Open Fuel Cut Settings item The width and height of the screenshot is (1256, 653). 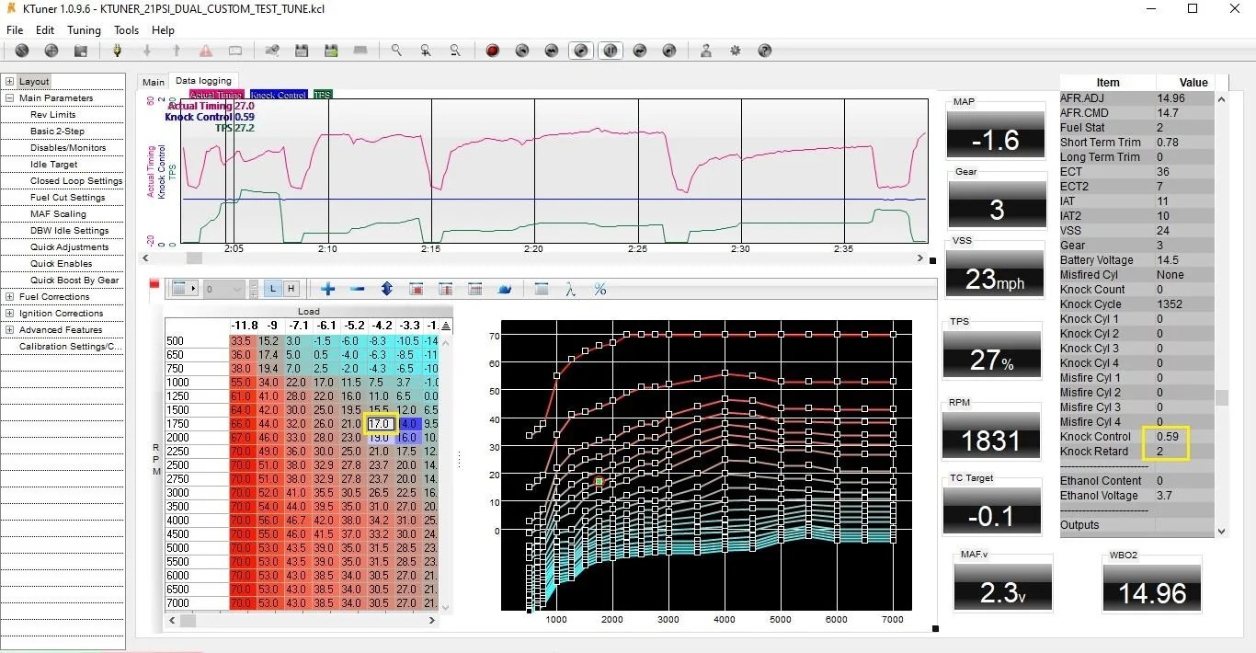[x=68, y=198]
